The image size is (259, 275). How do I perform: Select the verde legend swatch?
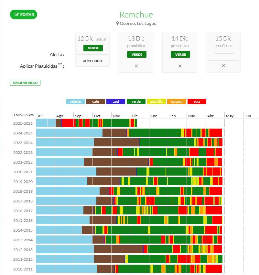pos(136,101)
